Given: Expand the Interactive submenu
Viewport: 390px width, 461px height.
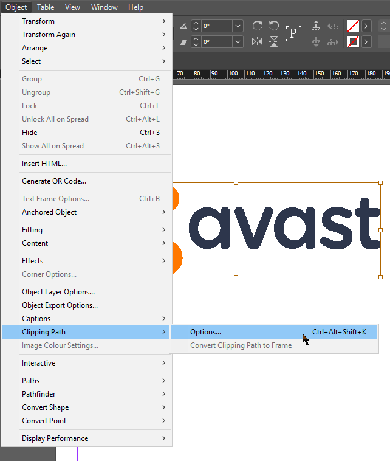Looking at the screenshot, I should (x=86, y=363).
